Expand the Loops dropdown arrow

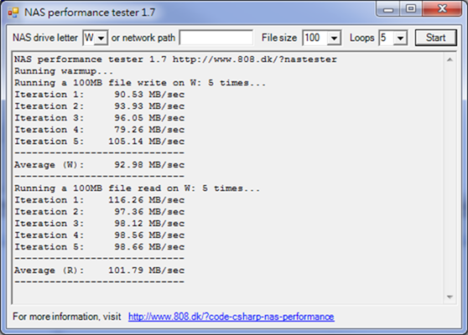pos(400,39)
